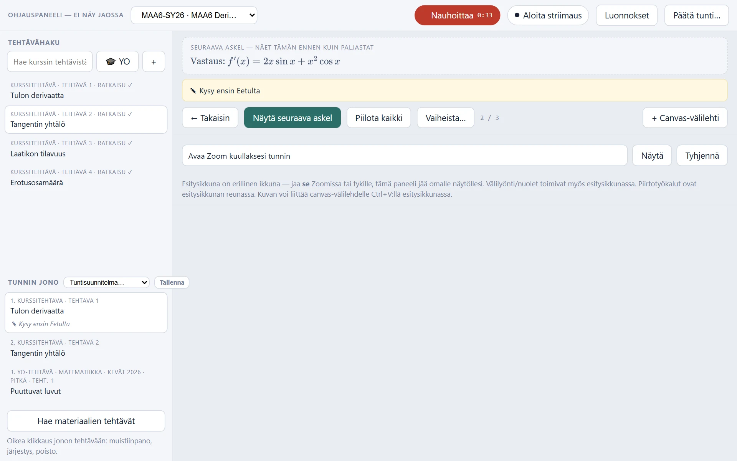This screenshot has height=461, width=737.
Task: Click OHJAUSPANEELI — EI NÄY JAOSSA label
Action: coord(66,15)
